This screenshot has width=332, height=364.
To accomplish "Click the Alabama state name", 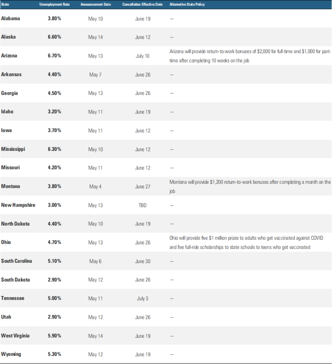I will pyautogui.click(x=11, y=19).
